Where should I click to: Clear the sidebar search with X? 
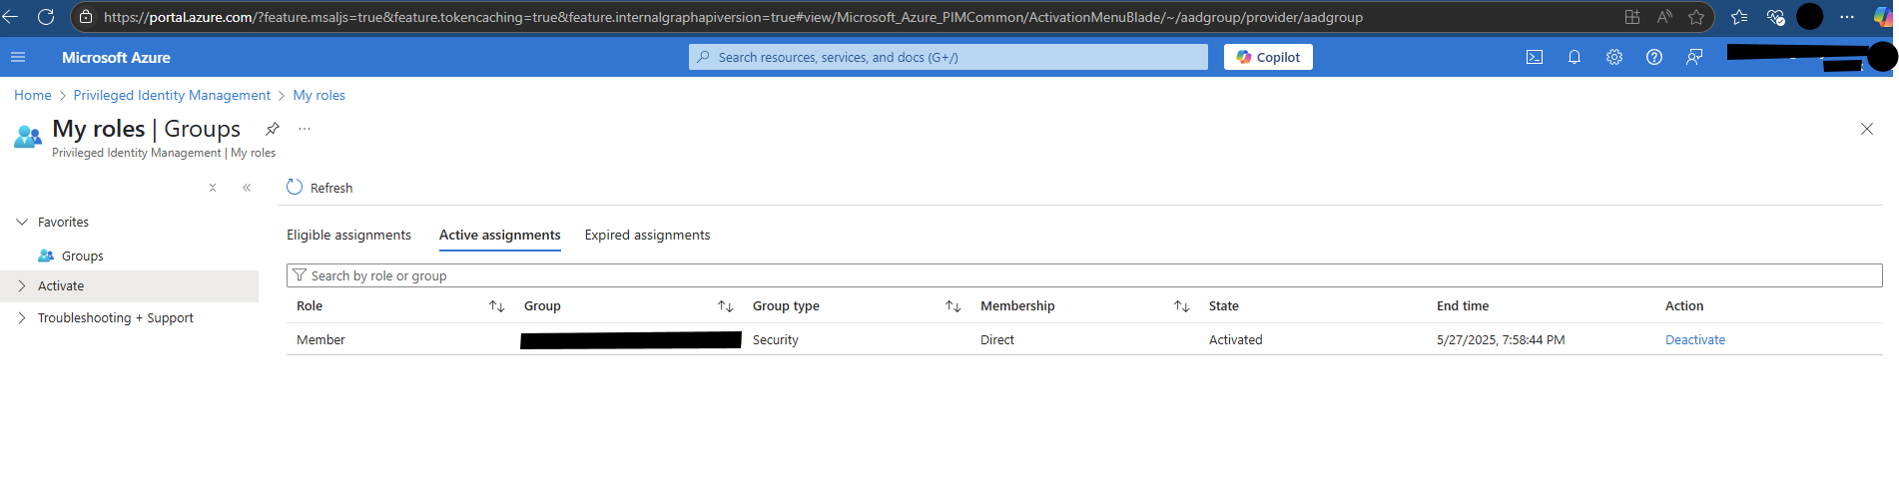213,188
